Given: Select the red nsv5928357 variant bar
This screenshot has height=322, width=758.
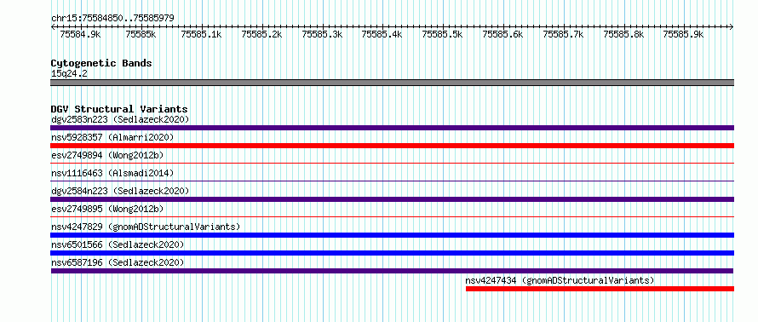Looking at the screenshot, I should tap(392, 146).
